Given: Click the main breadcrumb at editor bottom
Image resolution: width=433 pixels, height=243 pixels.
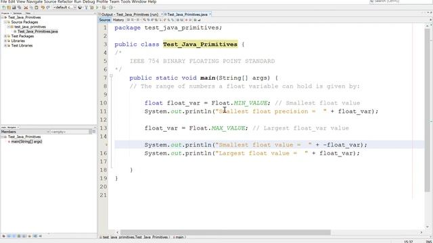Looking at the screenshot, I should [x=179, y=237].
